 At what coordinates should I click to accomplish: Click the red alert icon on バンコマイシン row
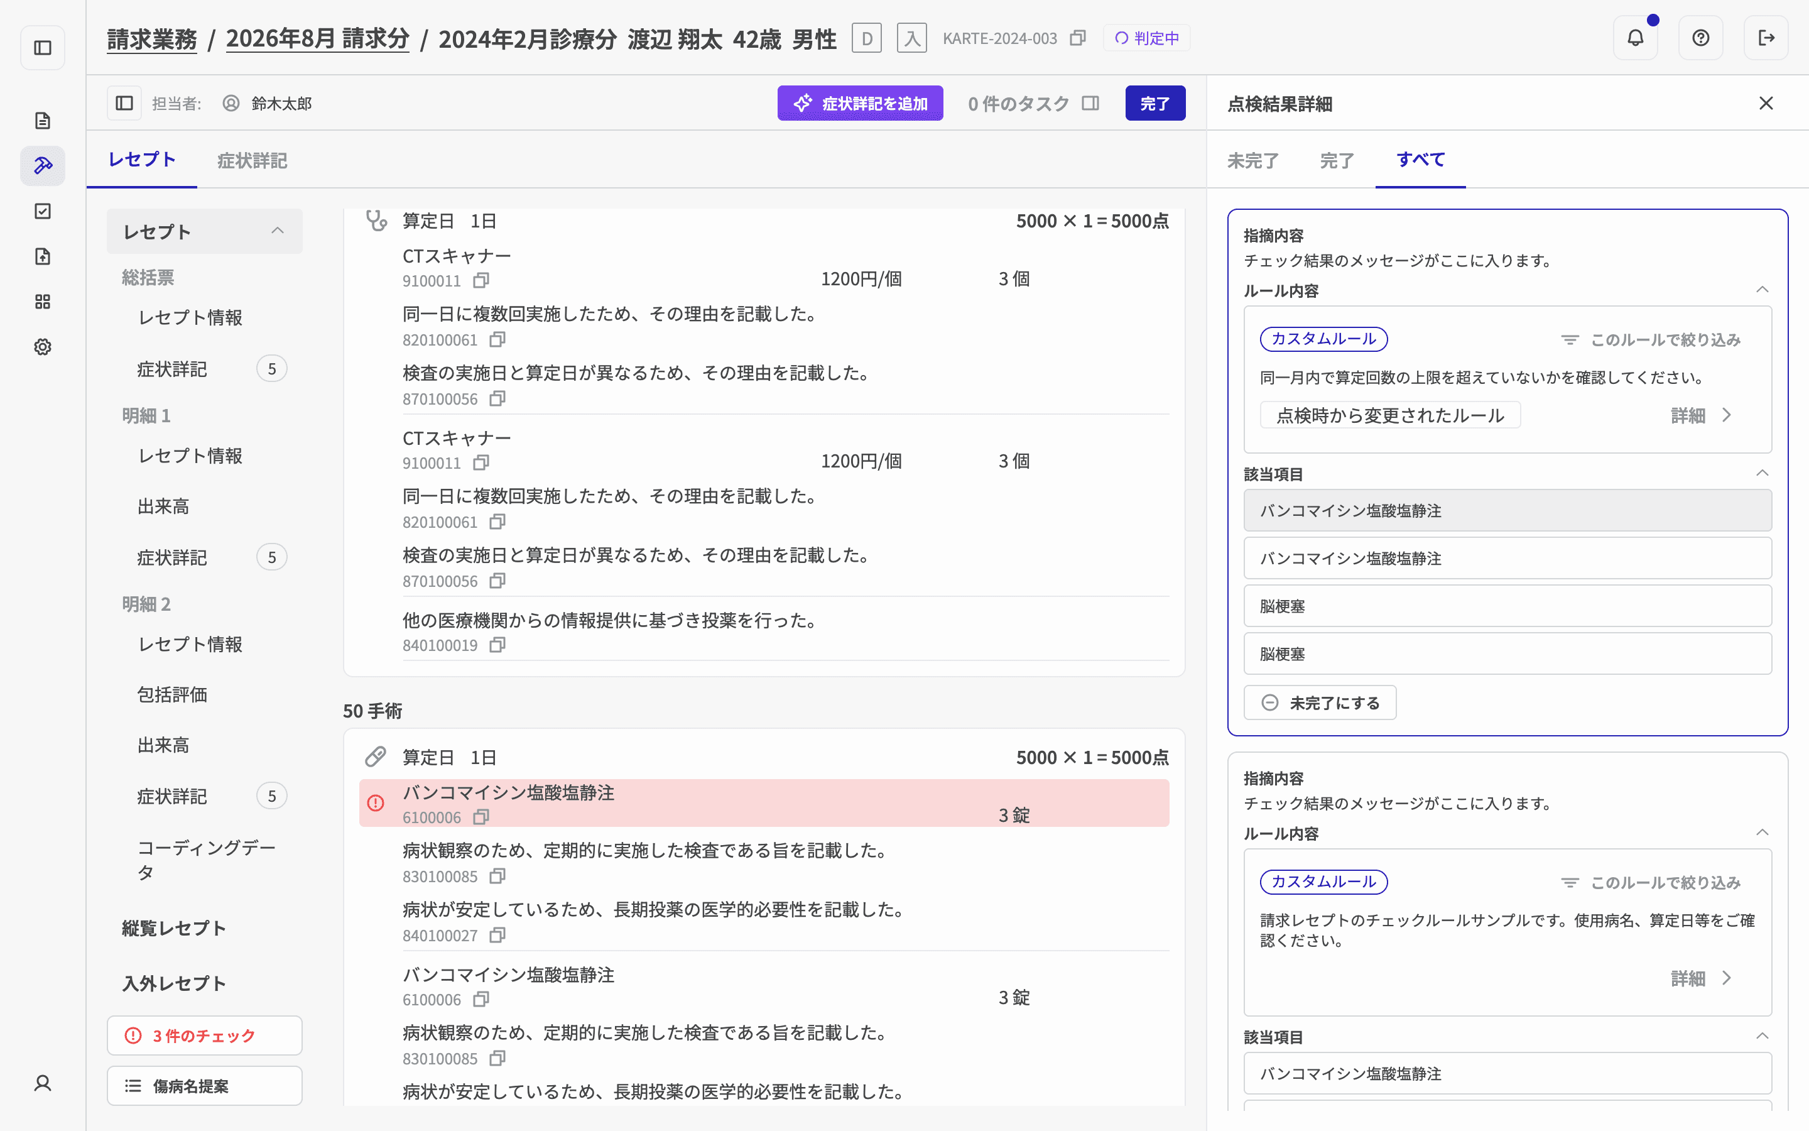[375, 802]
